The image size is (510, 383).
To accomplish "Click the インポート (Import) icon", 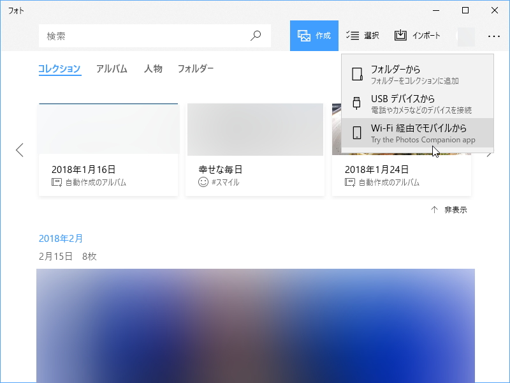I will [401, 36].
